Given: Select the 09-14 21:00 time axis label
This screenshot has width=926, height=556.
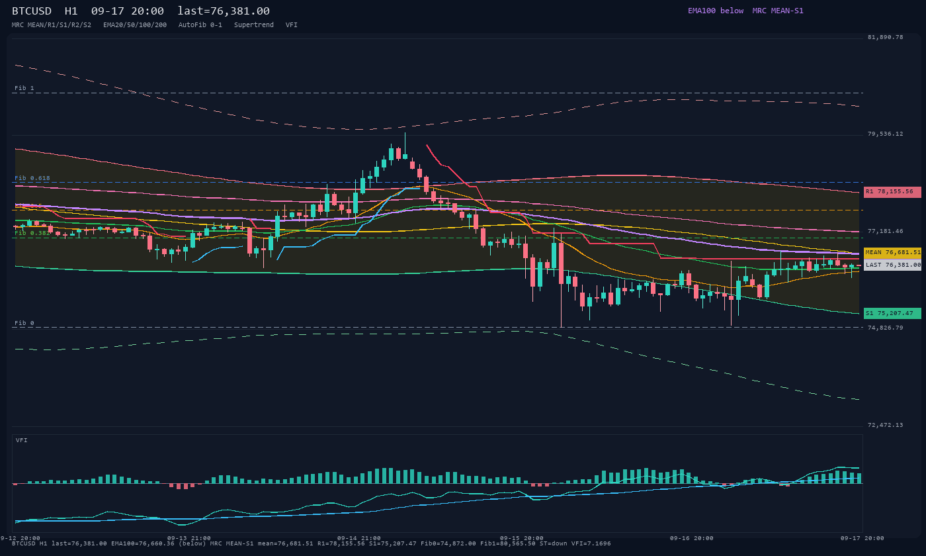Looking at the screenshot, I should (x=359, y=538).
